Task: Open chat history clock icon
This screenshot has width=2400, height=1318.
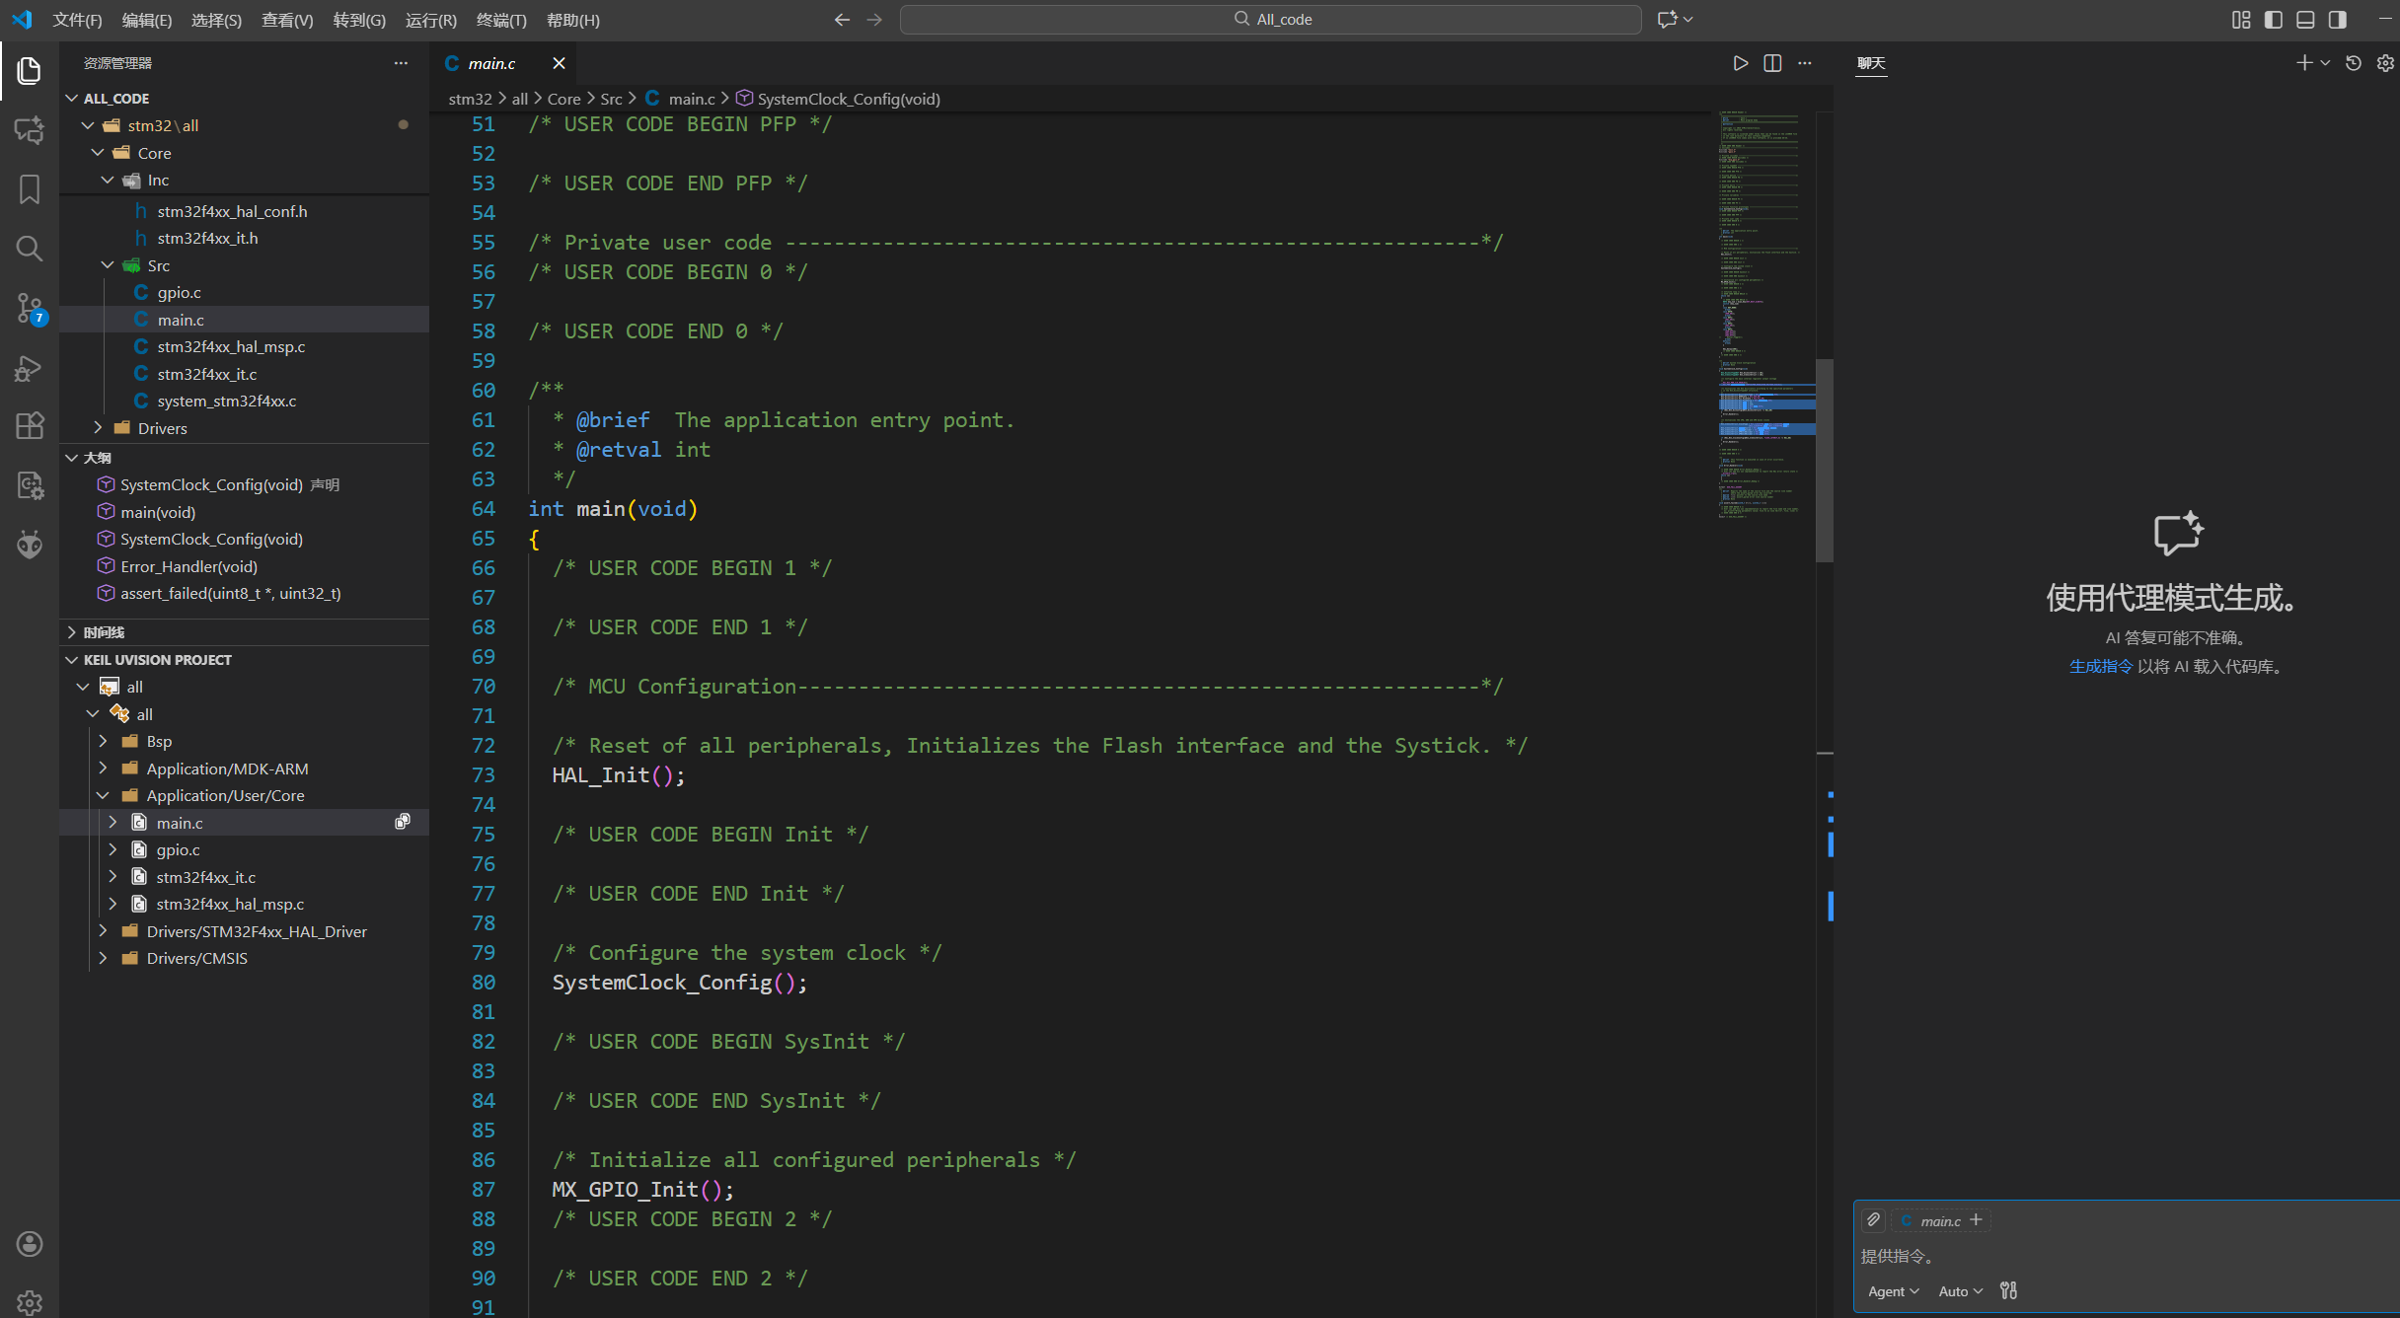Action: tap(2354, 63)
